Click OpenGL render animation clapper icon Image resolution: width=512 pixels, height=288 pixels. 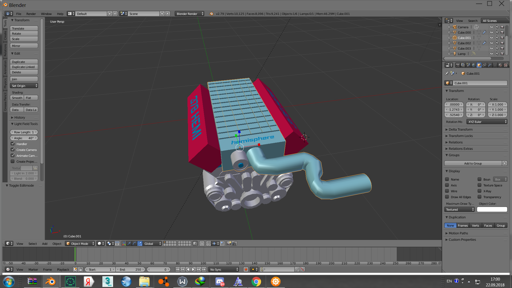click(234, 244)
